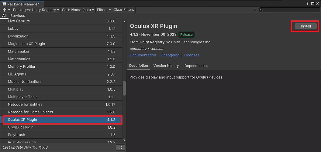Open the toolbar three-dot options menu
The image size is (321, 152).
255,10
